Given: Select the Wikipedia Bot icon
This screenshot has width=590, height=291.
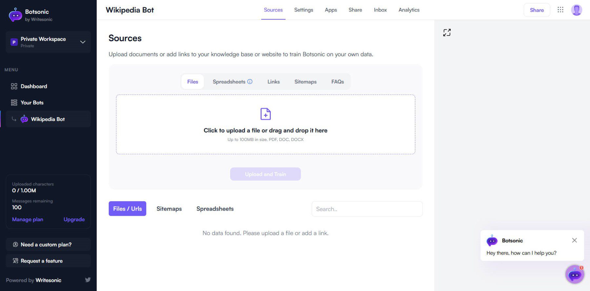Looking at the screenshot, I should pos(24,119).
